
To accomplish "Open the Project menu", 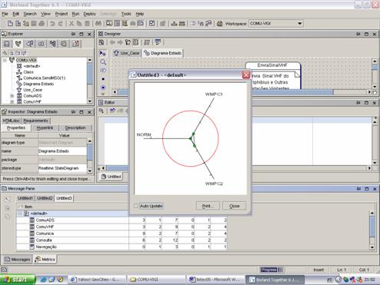I will pyautogui.click(x=62, y=14).
